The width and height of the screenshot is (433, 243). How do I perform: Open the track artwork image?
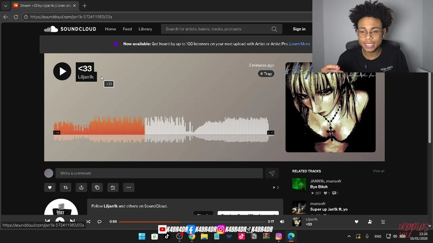[331, 107]
